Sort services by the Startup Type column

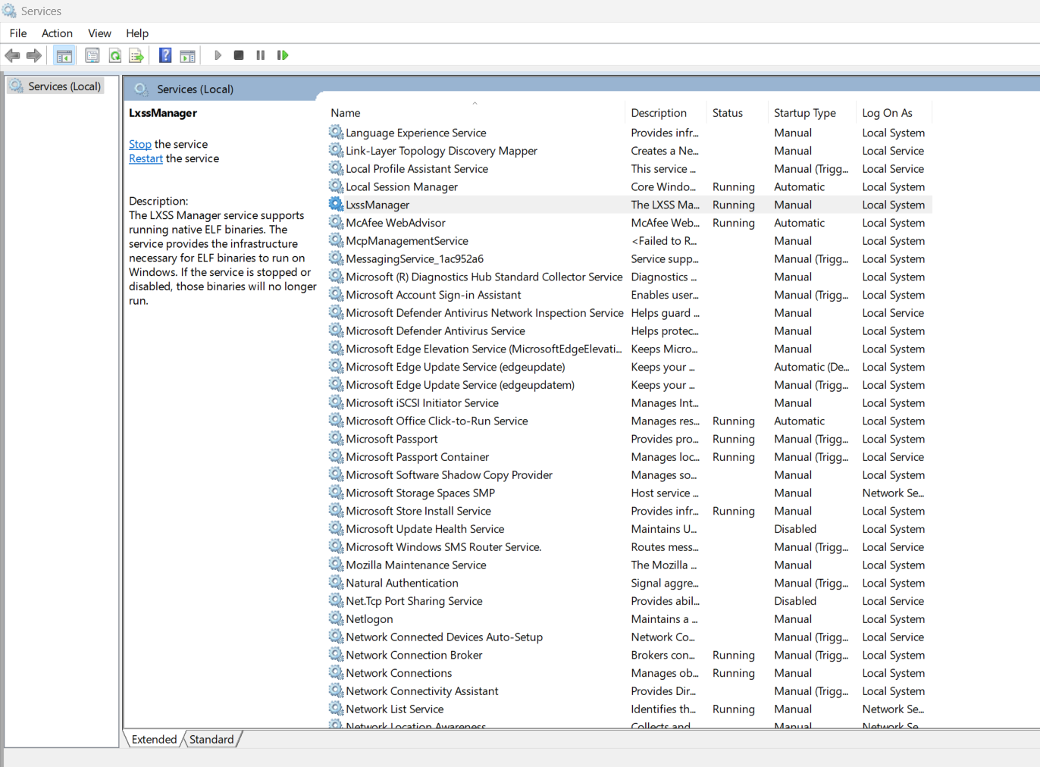pos(804,112)
